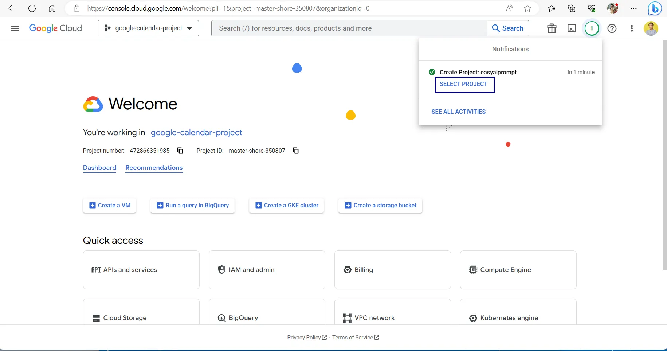This screenshot has height=351, width=667.
Task: Focus the resources search field
Action: (x=349, y=28)
